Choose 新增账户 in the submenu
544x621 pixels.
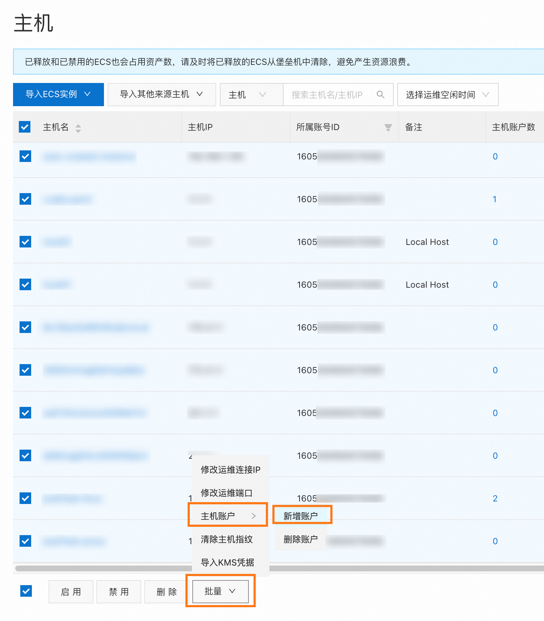tap(301, 516)
